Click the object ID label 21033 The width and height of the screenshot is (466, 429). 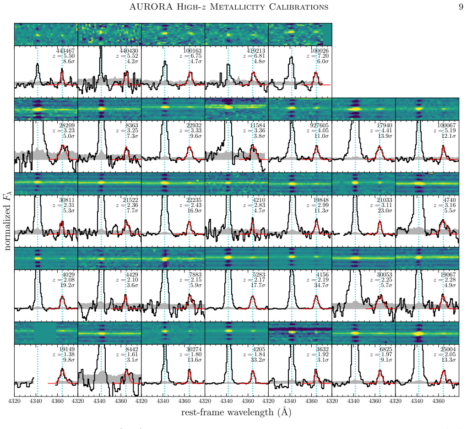pyautogui.click(x=385, y=200)
